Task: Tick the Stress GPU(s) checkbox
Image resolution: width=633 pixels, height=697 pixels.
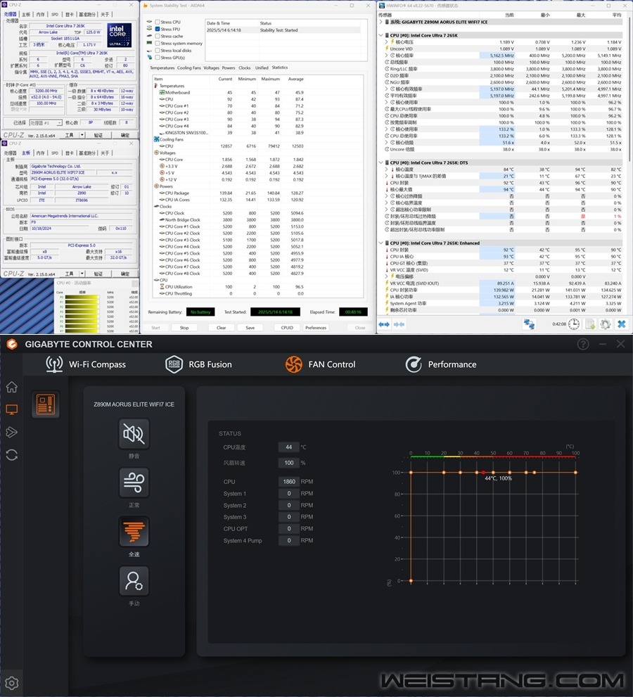Action: pyautogui.click(x=157, y=58)
